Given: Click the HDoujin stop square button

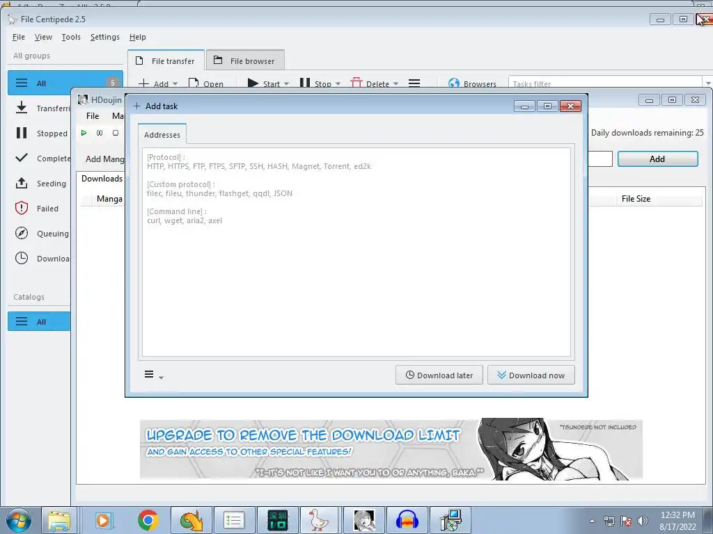Looking at the screenshot, I should coord(116,133).
